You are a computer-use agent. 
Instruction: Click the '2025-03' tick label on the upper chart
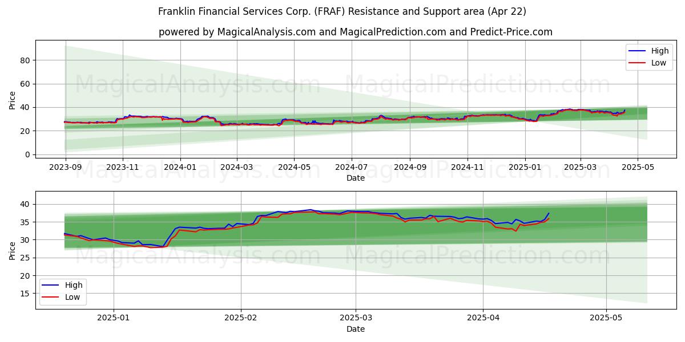tap(581, 168)
